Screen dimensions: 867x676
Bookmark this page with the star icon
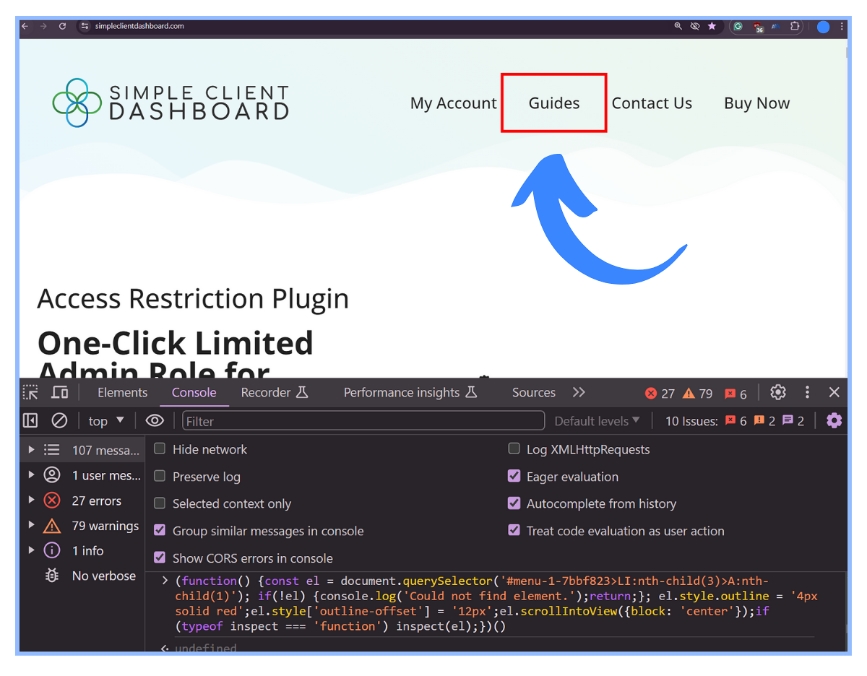tap(712, 26)
